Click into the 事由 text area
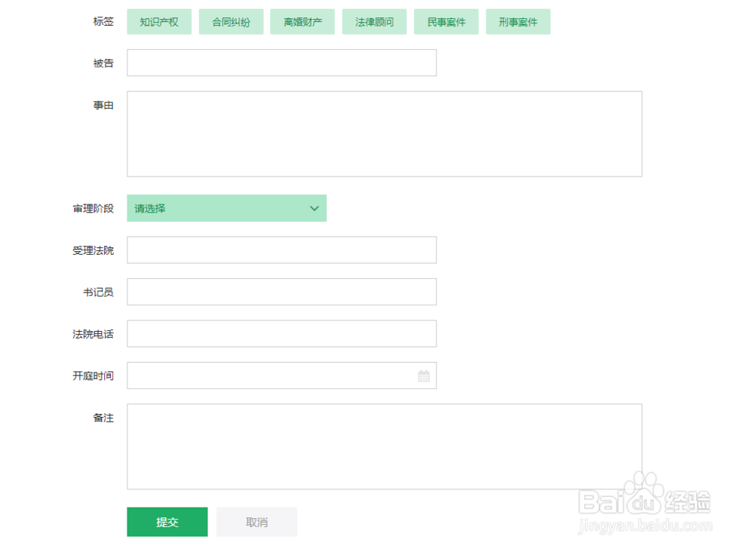 point(384,134)
